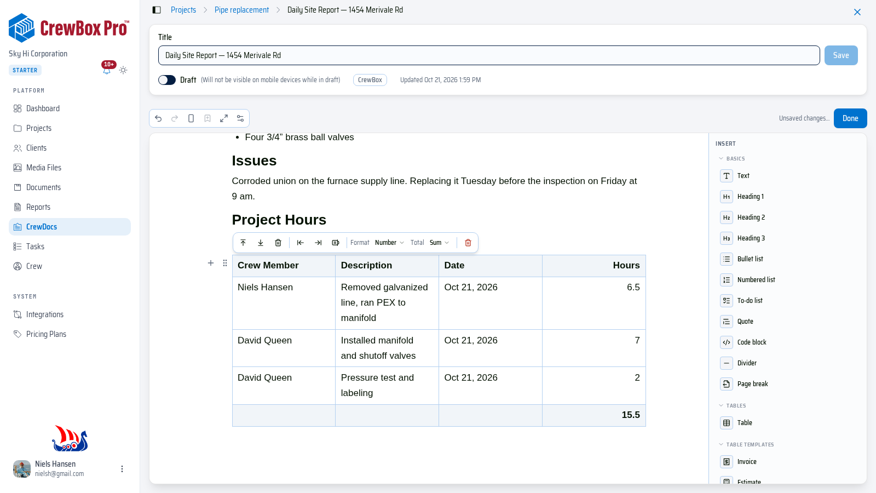Collapse sidebar panel icon beside breadcrumbs
The height and width of the screenshot is (493, 876).
[157, 10]
